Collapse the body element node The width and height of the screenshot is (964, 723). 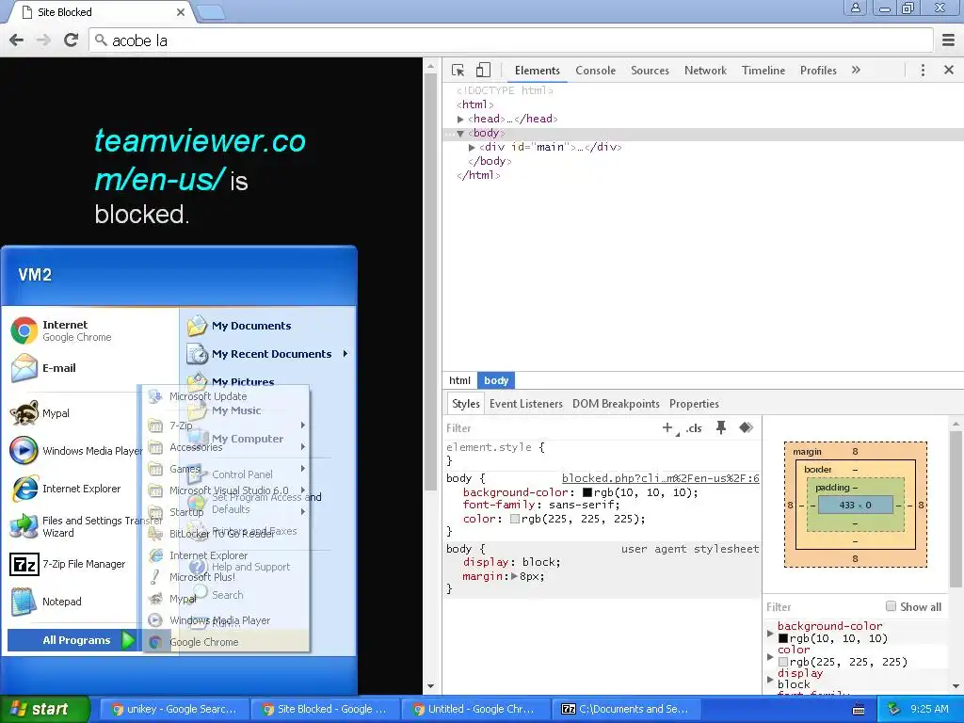tap(460, 133)
